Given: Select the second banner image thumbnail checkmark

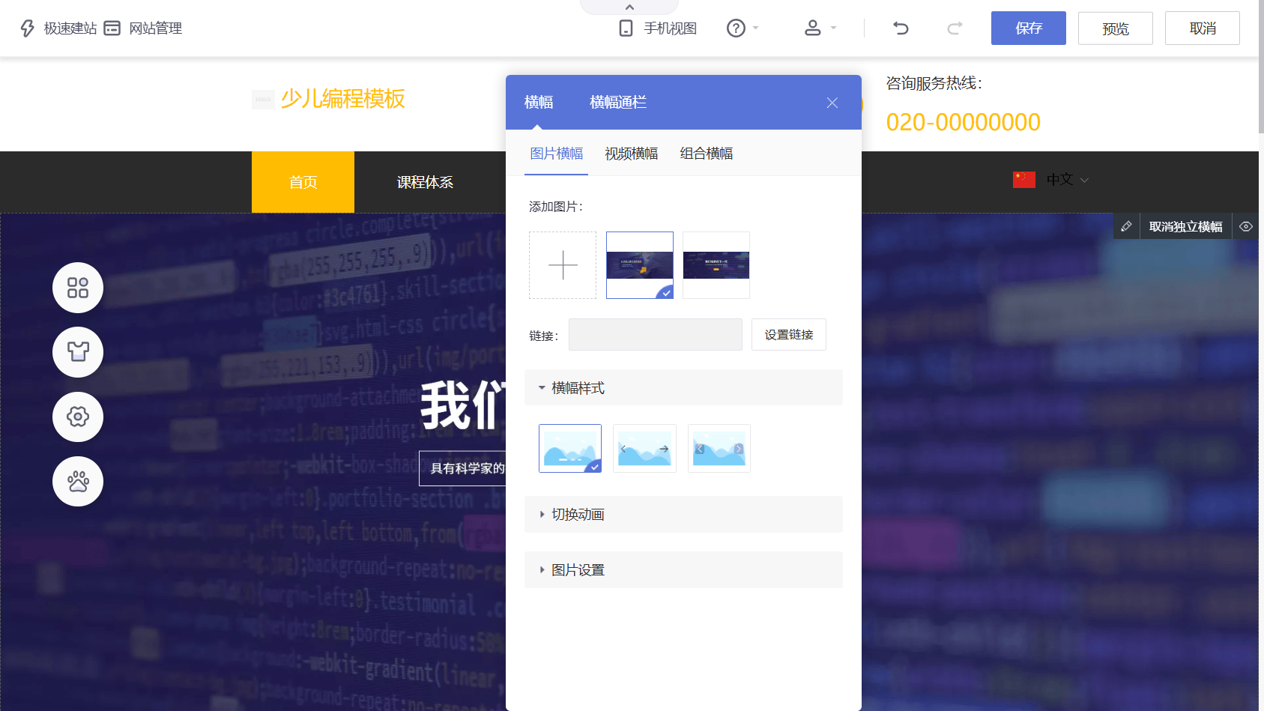Looking at the screenshot, I should 665,293.
